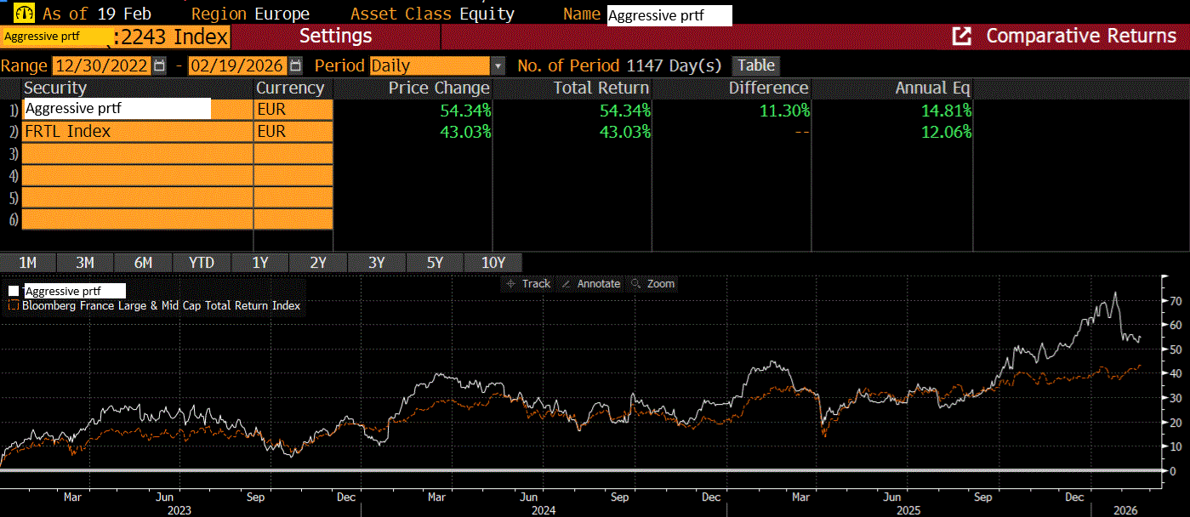Image resolution: width=1190 pixels, height=517 pixels.
Task: Select the 5Y range tab
Action: pyautogui.click(x=435, y=263)
